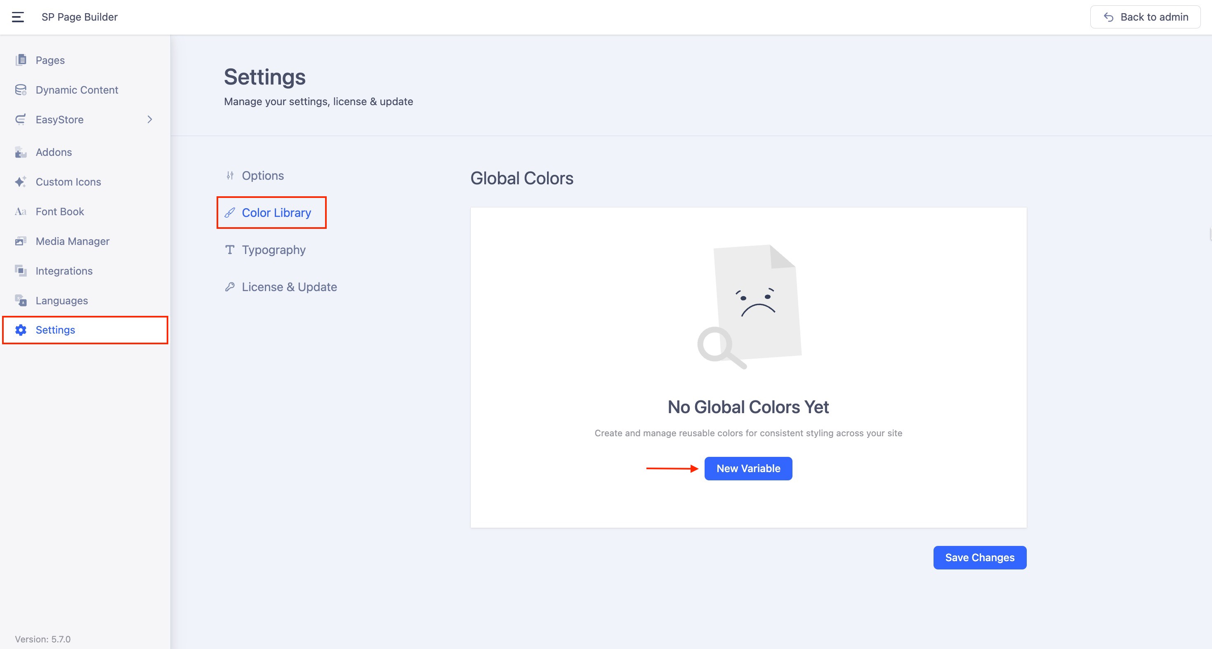The width and height of the screenshot is (1212, 649).
Task: Click the Media Manager image icon
Action: pyautogui.click(x=21, y=241)
